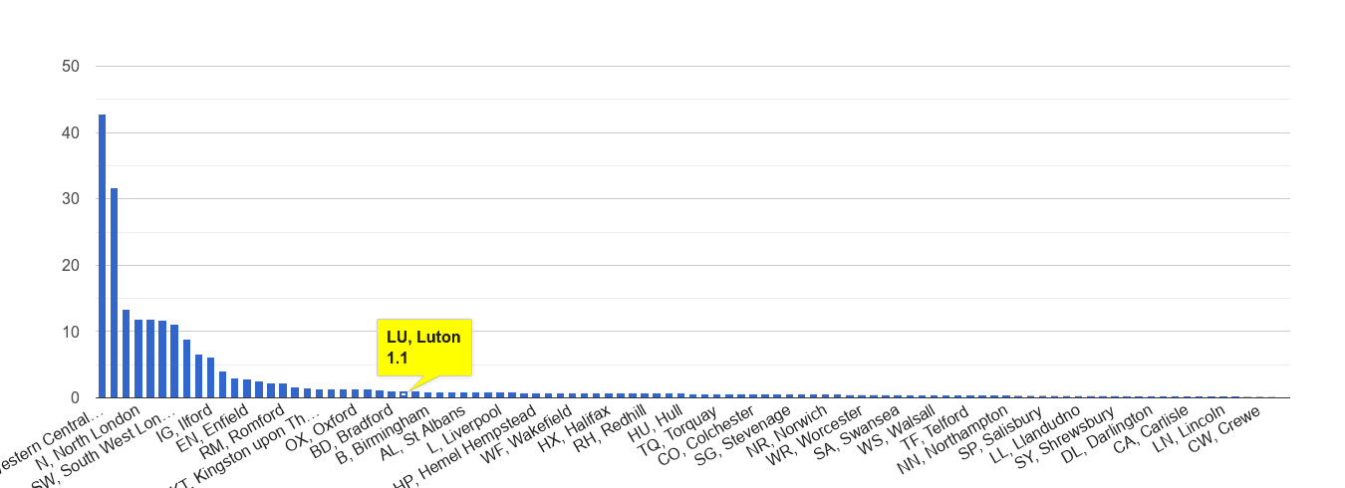Click the 'SA, Swansea' axis label
The height and width of the screenshot is (488, 1345).
(857, 430)
